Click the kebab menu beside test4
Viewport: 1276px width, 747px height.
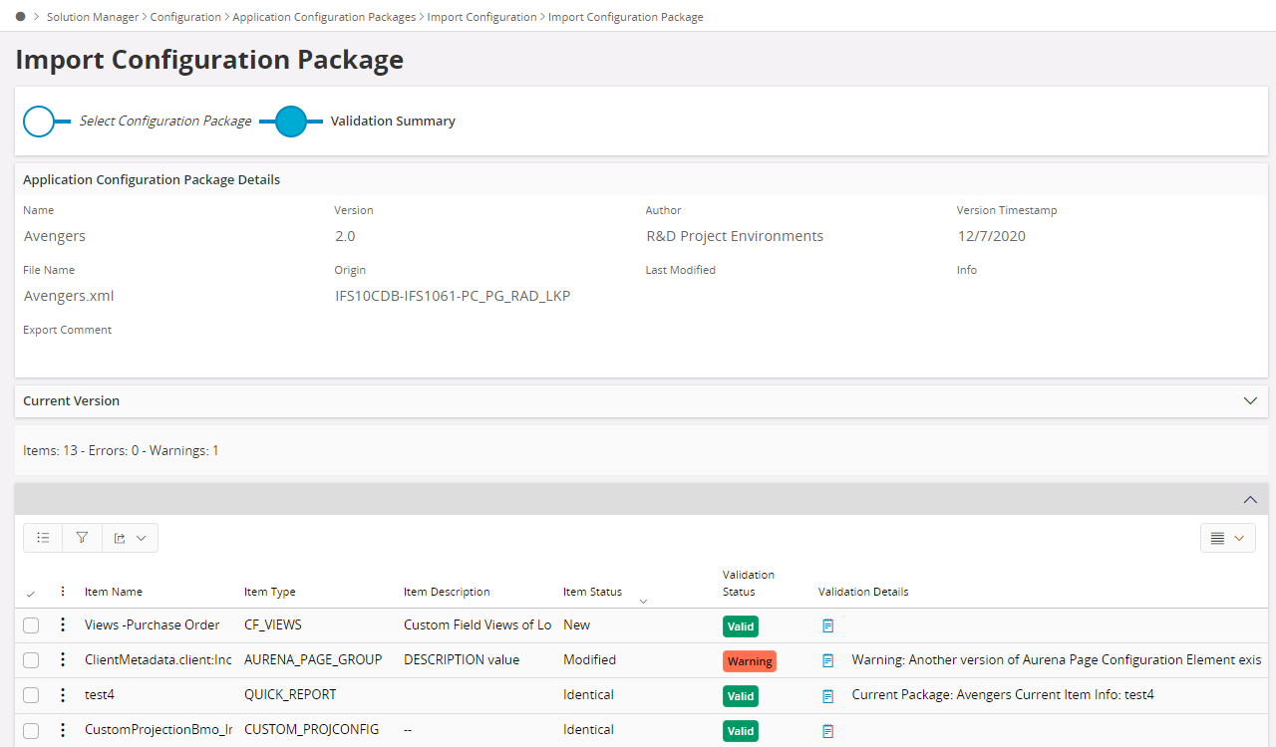pyautogui.click(x=62, y=694)
